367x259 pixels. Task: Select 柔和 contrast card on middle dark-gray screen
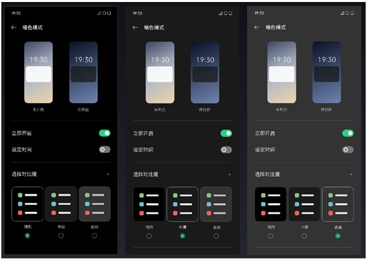coord(216,204)
